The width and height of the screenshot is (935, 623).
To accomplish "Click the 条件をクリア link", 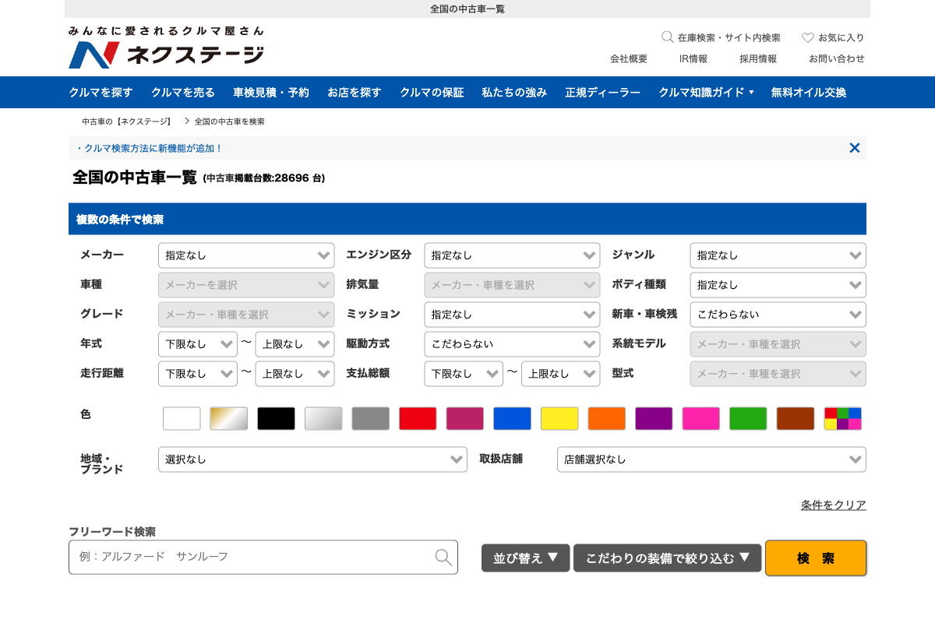I will (x=833, y=505).
